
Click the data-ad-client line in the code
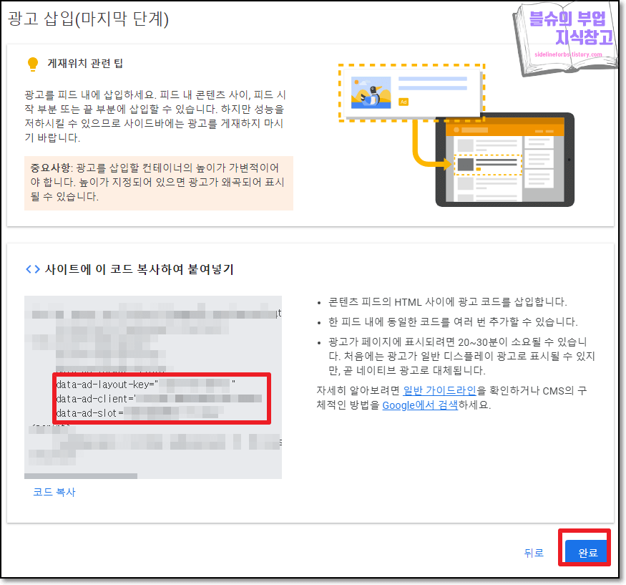click(x=159, y=399)
